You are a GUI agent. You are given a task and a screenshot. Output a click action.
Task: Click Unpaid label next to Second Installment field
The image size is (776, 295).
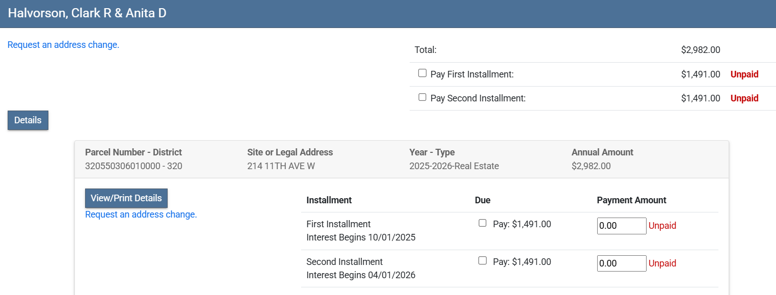coord(662,263)
